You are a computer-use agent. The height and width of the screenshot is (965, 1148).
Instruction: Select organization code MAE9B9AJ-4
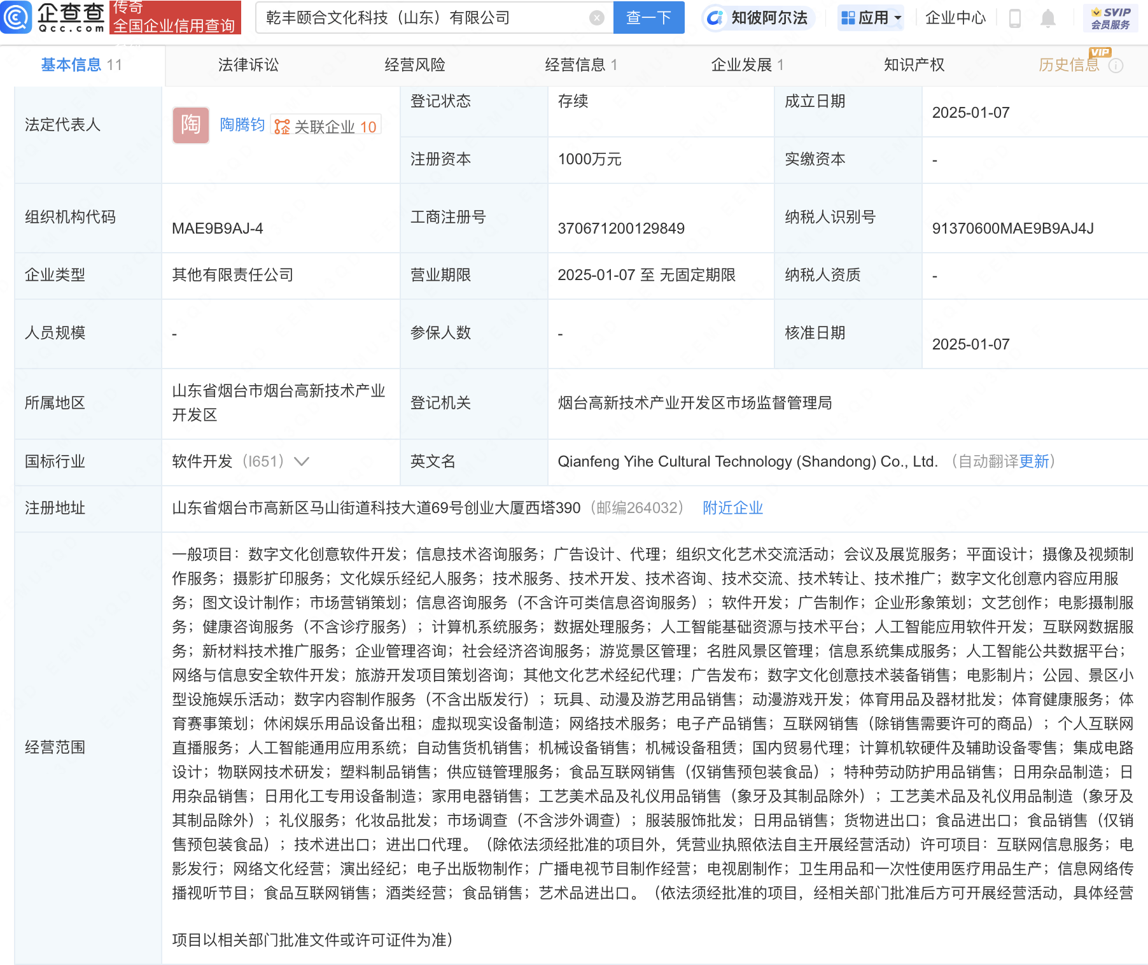[x=217, y=229]
